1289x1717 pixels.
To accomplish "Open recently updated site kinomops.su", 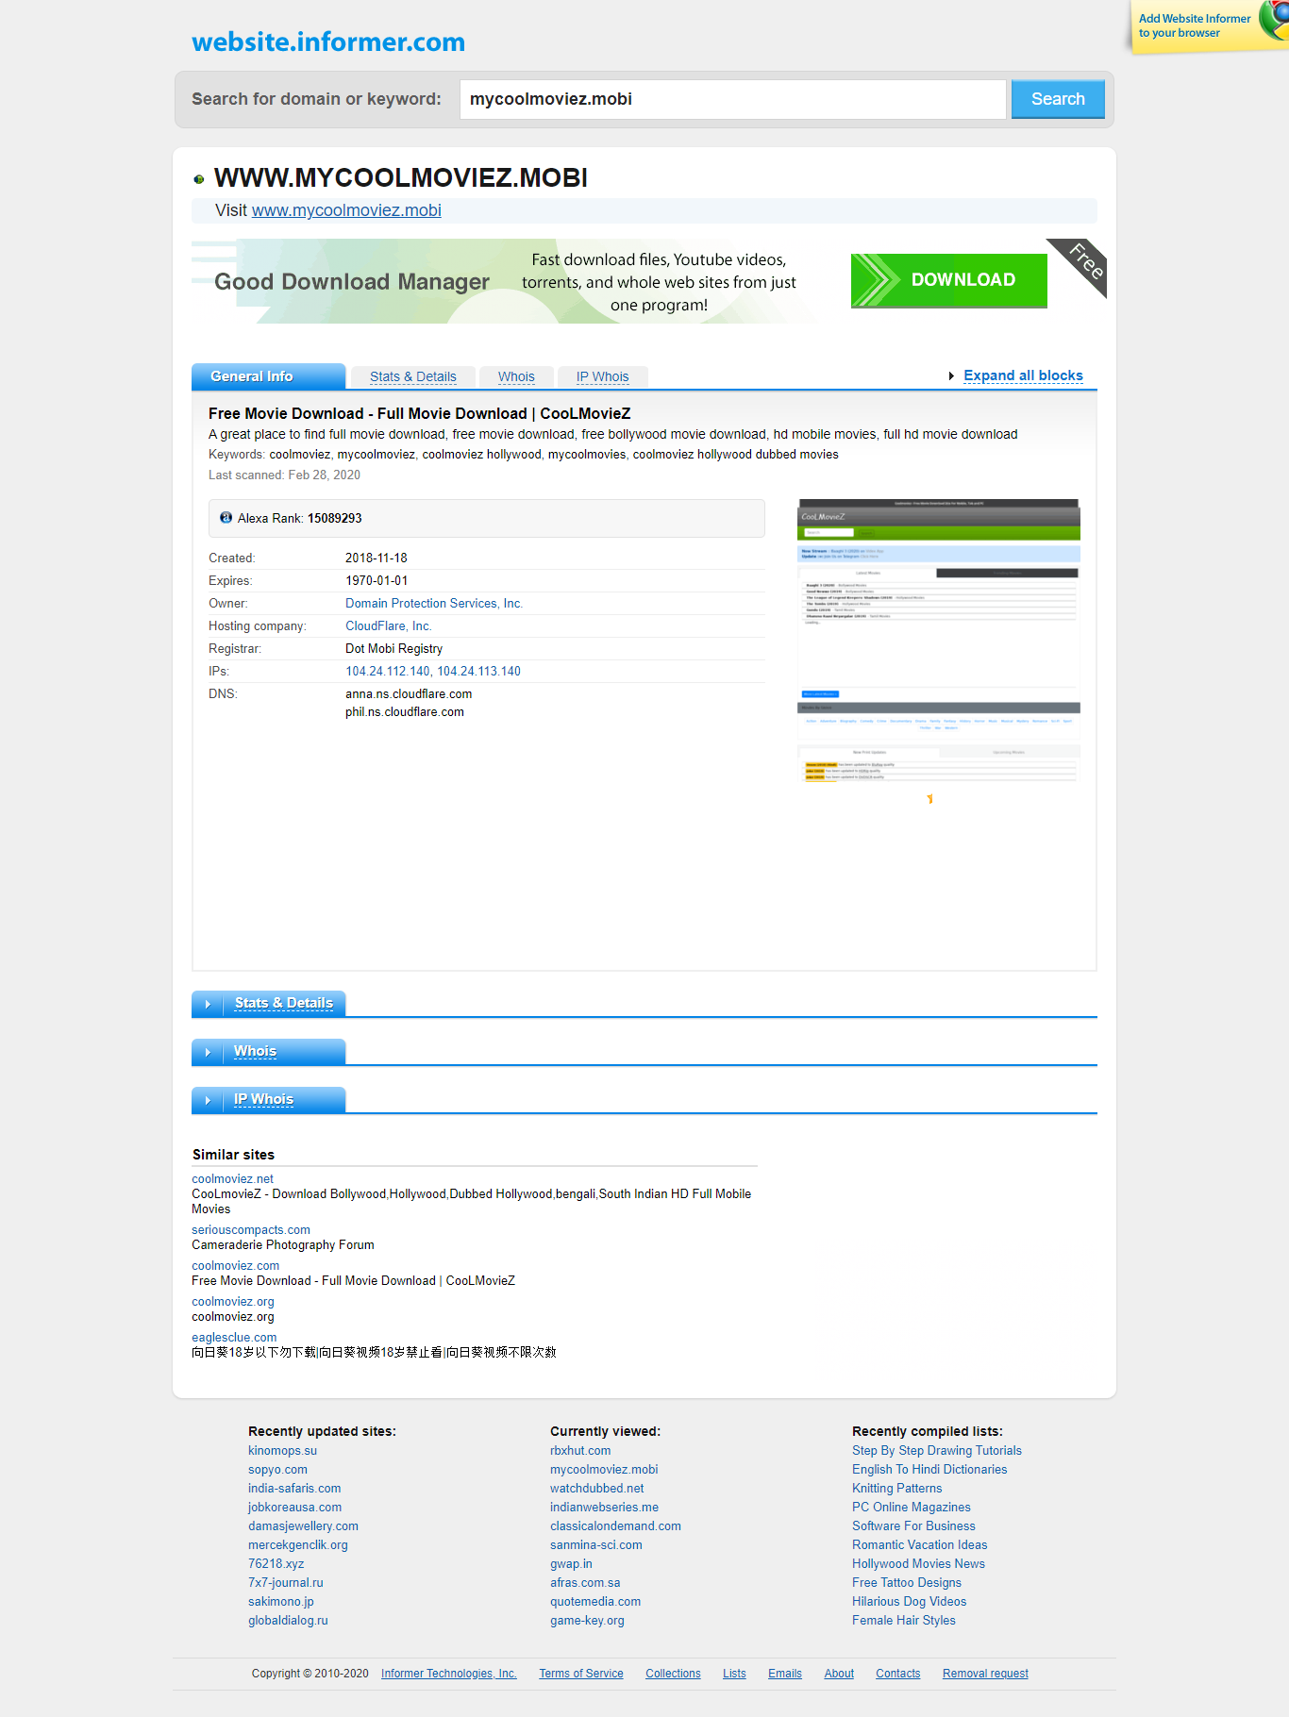I will 282,1451.
